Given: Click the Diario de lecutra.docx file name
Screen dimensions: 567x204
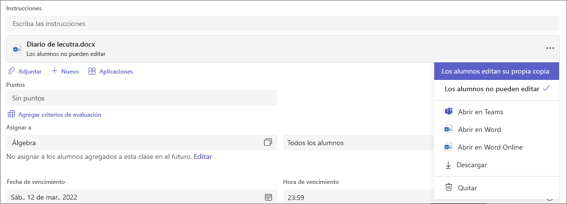Looking at the screenshot, I should click(x=61, y=44).
